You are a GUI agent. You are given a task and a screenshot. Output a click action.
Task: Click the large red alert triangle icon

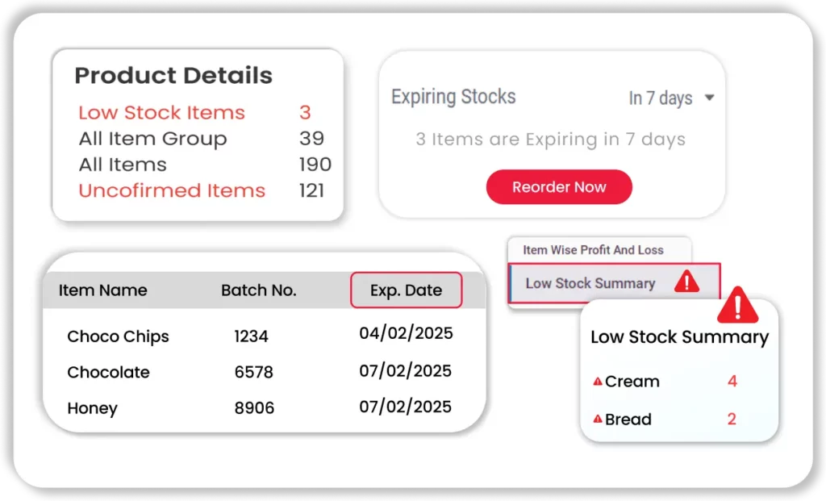(737, 305)
